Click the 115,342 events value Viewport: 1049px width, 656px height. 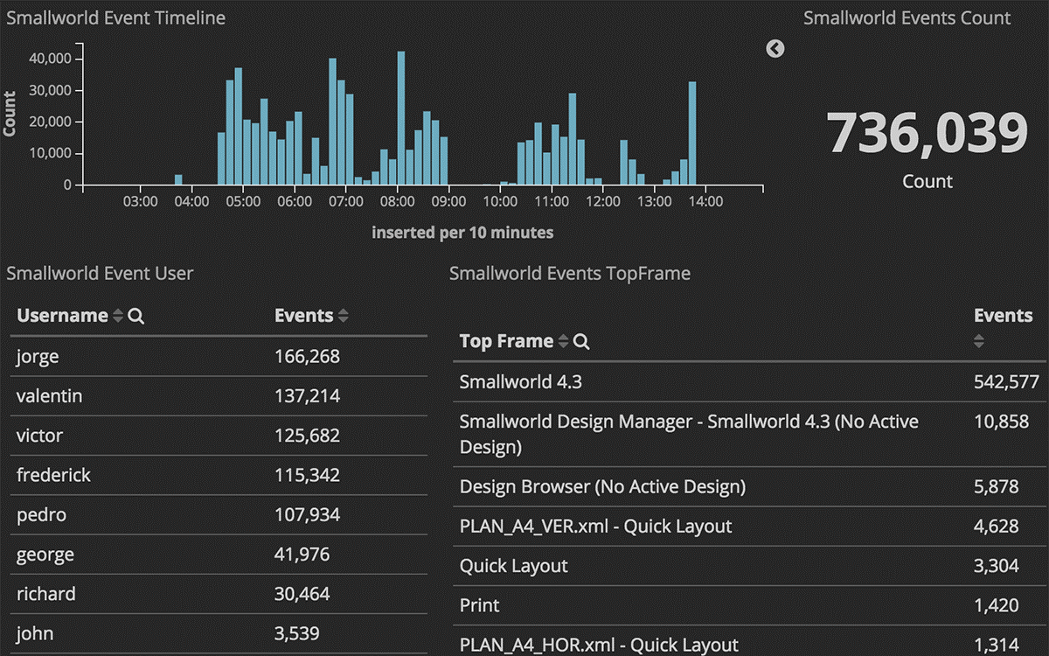(307, 476)
